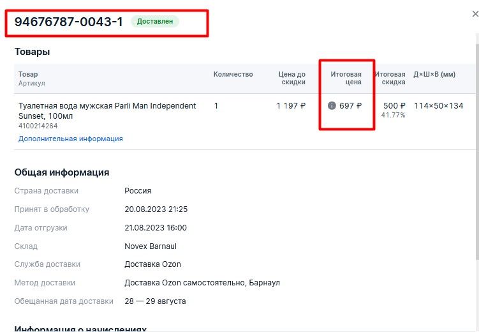Click processing date 20.08.2023 21:25
The image size is (479, 332).
click(156, 209)
